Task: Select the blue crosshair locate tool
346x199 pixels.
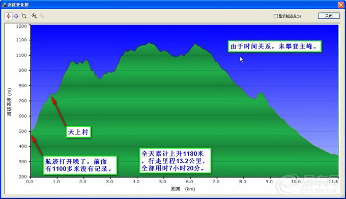Action: click(16, 16)
